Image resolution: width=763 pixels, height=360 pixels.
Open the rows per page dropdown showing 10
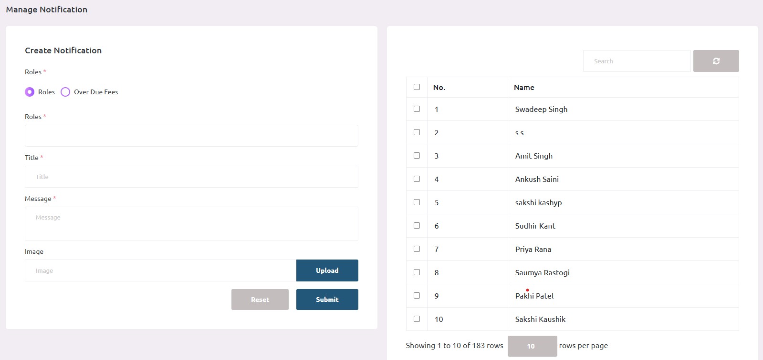tap(532, 346)
